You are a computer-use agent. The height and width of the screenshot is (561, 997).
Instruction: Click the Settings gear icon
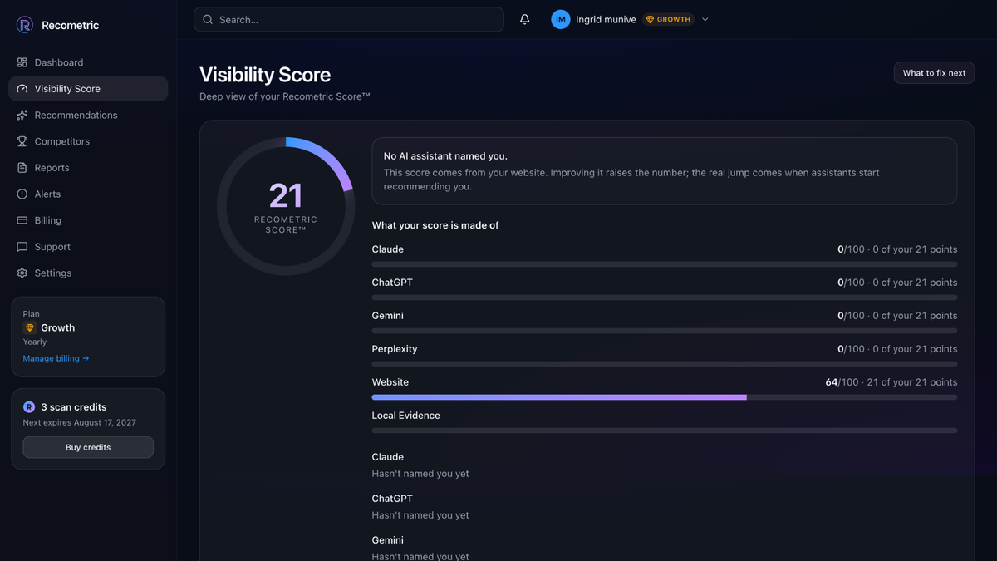[22, 273]
